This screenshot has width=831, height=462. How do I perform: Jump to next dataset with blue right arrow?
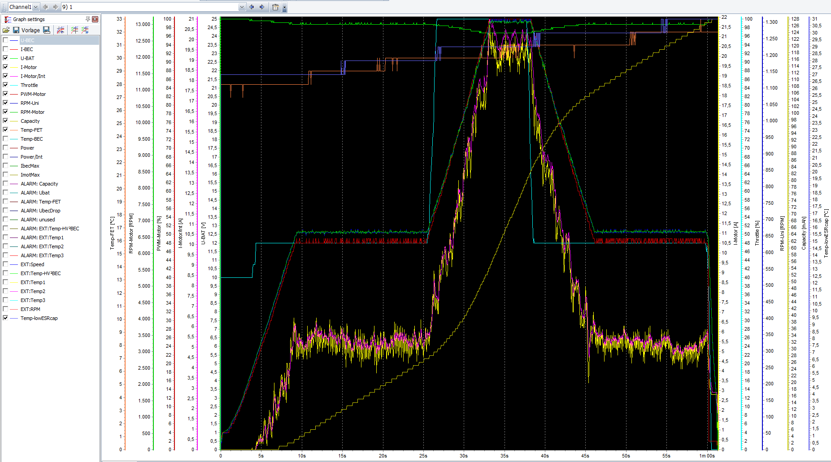[262, 7]
